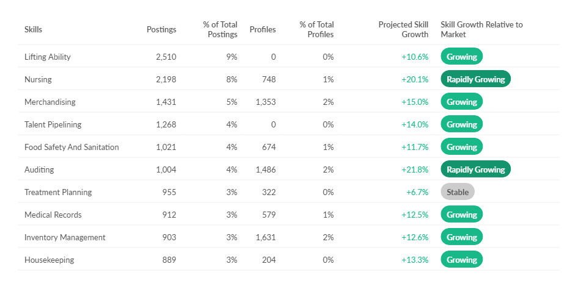Click the Talent Pipelining skill name

(x=53, y=124)
